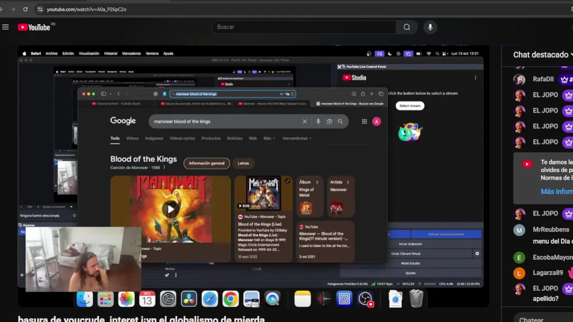Expand the Artista Manowar card
This screenshot has width=573, height=322.
tap(340, 196)
